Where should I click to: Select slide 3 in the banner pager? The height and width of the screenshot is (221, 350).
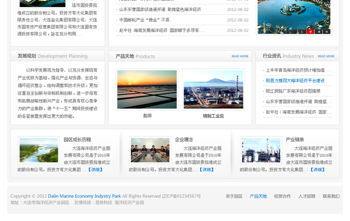(x=318, y=32)
